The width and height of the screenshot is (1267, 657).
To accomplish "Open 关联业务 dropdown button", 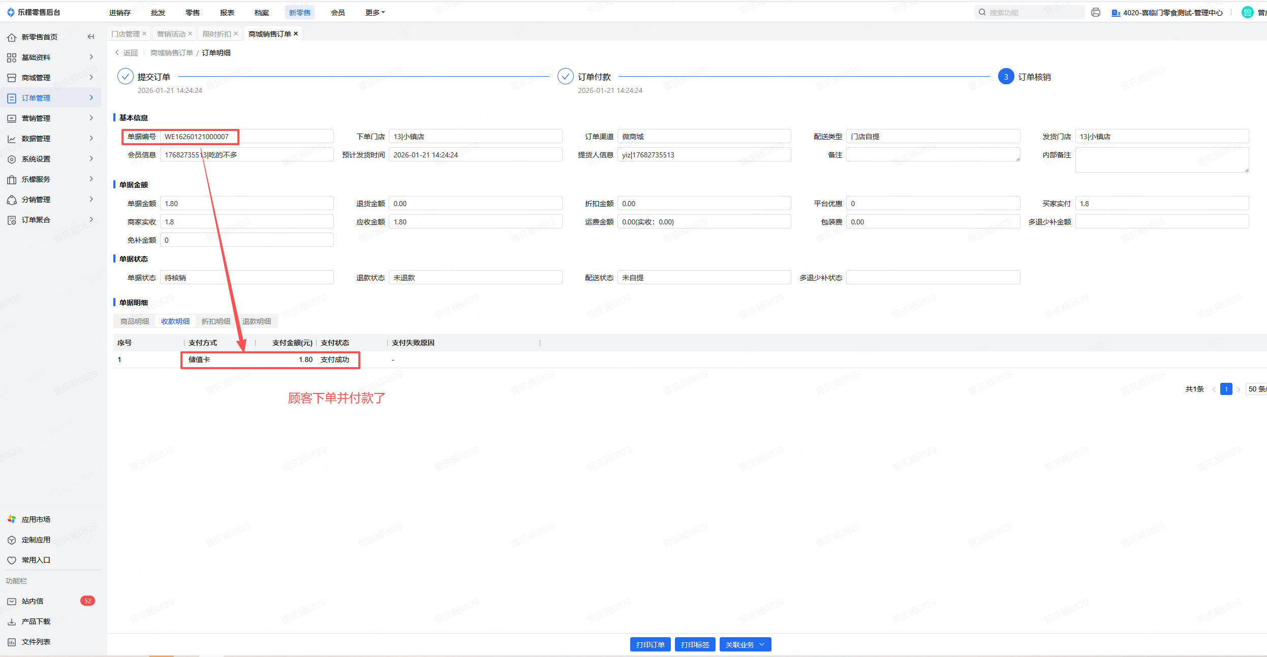I will pos(745,644).
